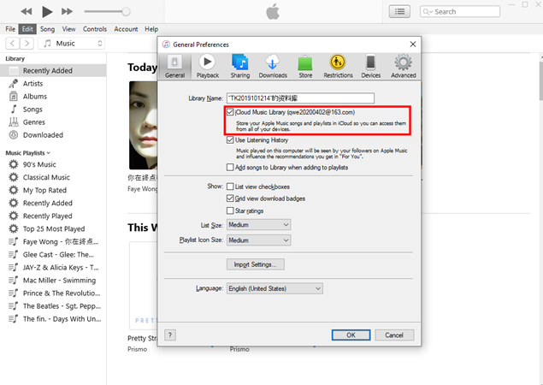Open the Language dropdown
Image resolution: width=543 pixels, height=385 pixels.
pos(274,288)
